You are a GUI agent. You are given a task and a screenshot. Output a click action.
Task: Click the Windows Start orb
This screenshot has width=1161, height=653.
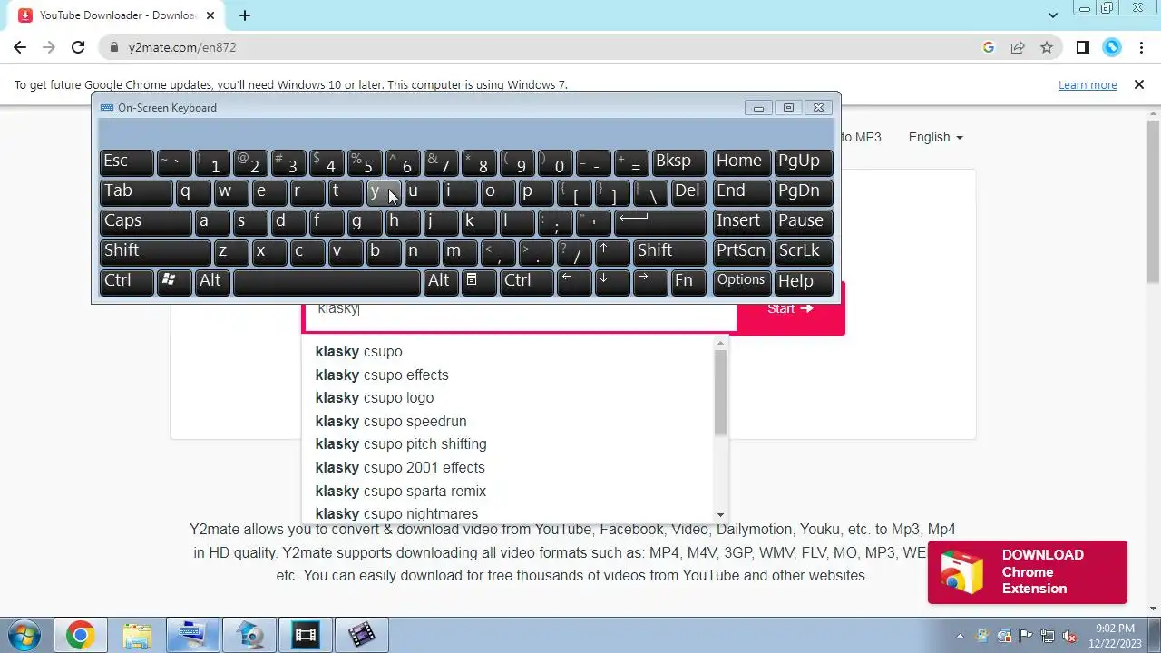click(24, 635)
